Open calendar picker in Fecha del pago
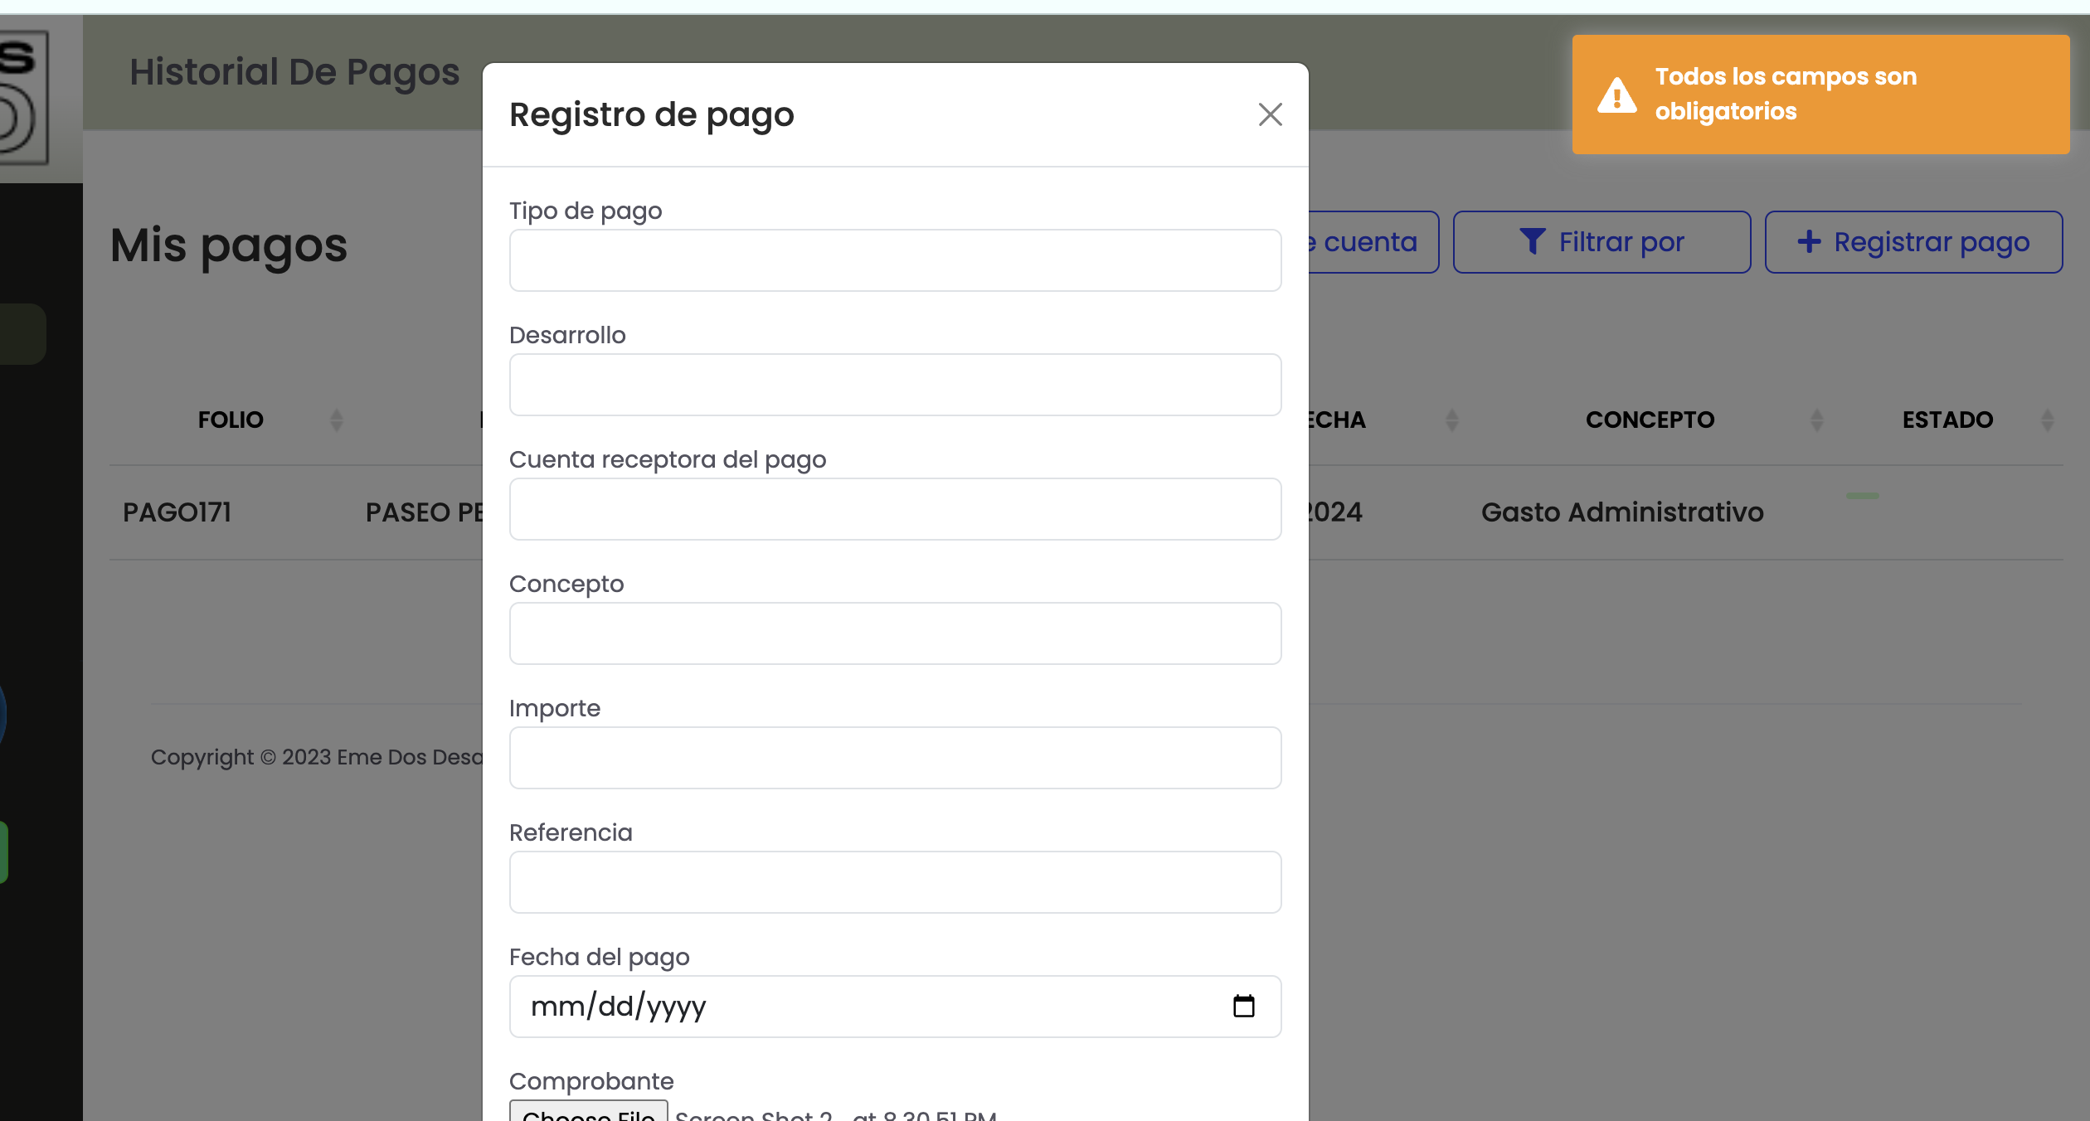The image size is (2090, 1121). [1243, 1006]
